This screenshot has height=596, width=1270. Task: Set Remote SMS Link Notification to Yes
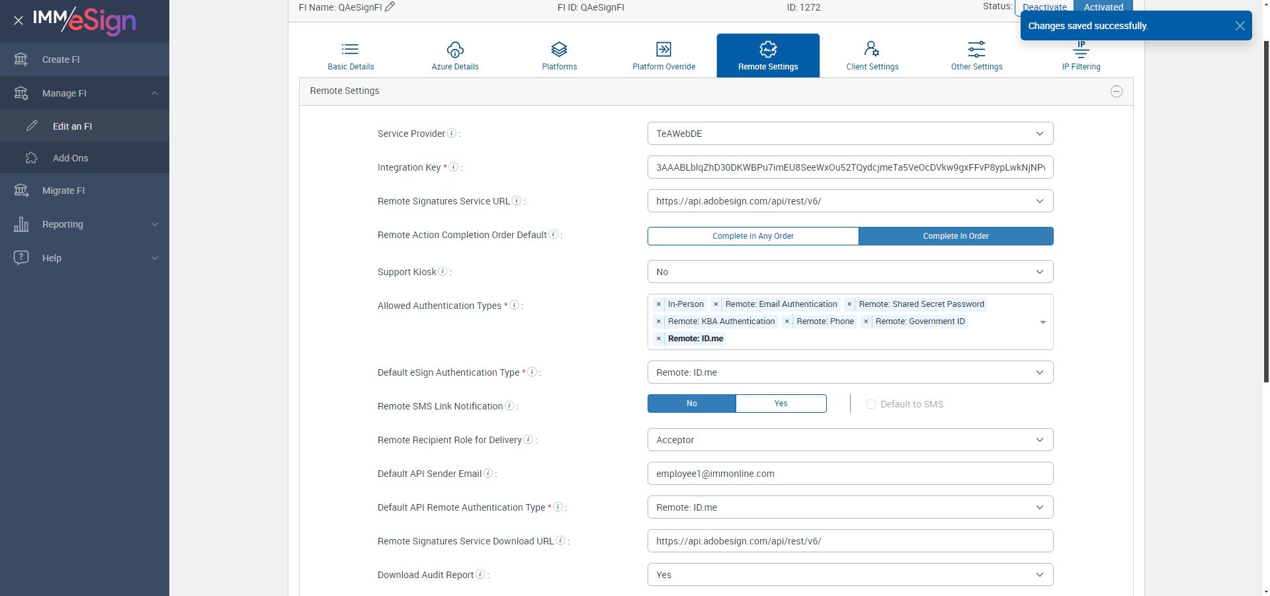click(x=781, y=404)
